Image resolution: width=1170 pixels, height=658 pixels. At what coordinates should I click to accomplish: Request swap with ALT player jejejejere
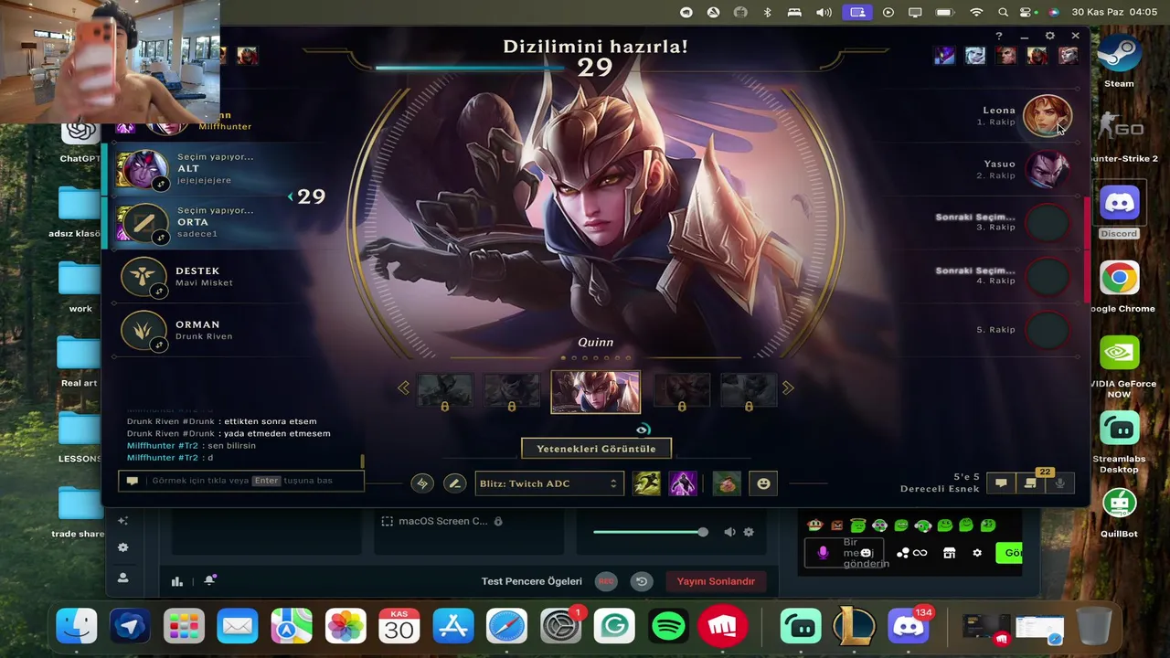[161, 184]
